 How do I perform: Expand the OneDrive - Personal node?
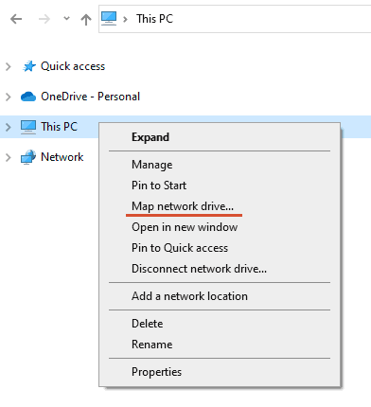coord(9,97)
